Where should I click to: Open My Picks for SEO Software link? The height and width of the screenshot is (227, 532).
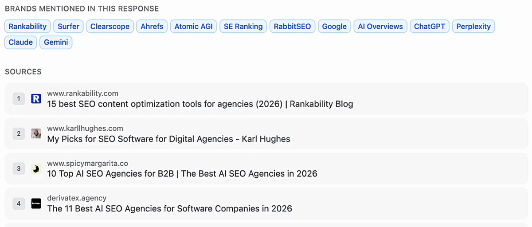tap(168, 139)
